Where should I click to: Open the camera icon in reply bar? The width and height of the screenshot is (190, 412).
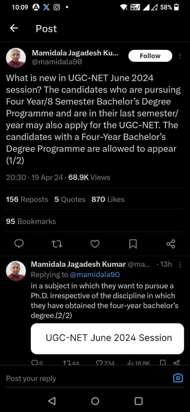[x=178, y=378]
